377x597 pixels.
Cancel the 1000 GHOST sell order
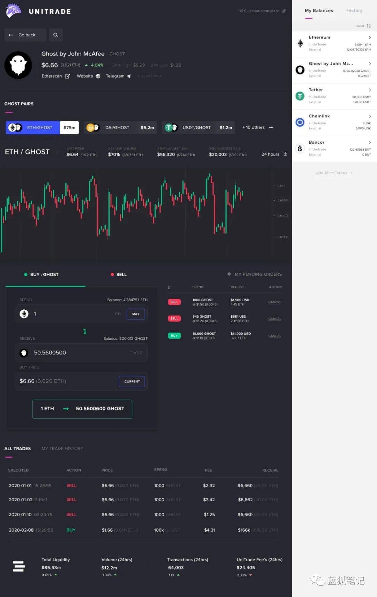(275, 302)
